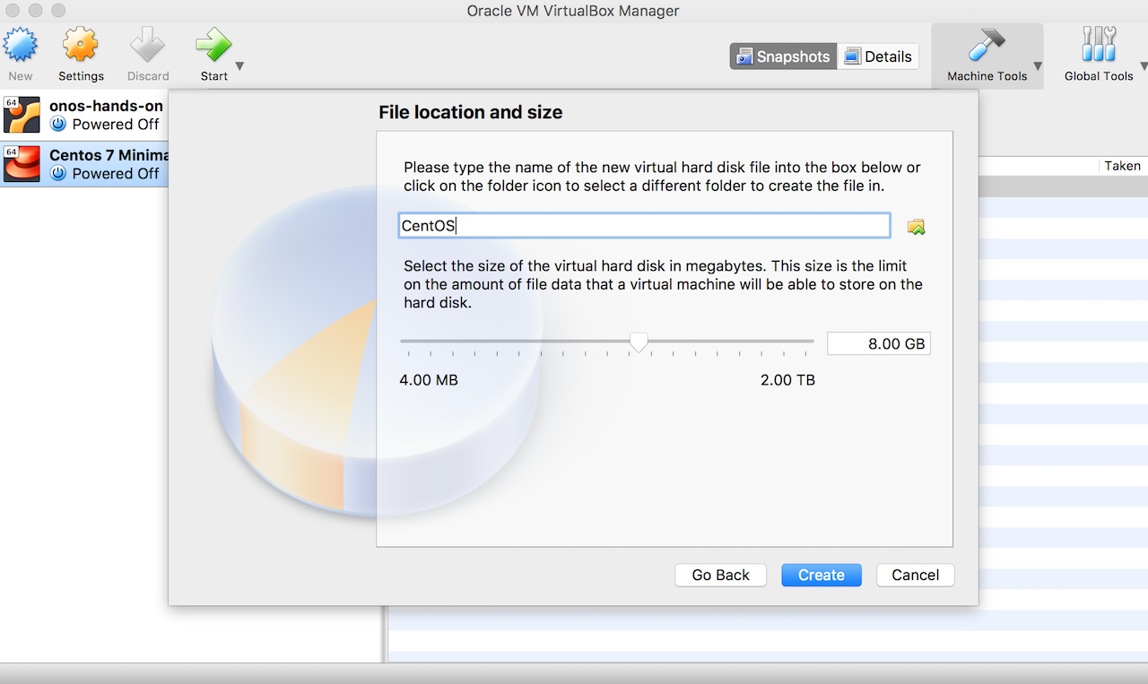Viewport: 1148px width, 684px height.
Task: Expand the Start button dropdown arrow
Action: [x=239, y=66]
